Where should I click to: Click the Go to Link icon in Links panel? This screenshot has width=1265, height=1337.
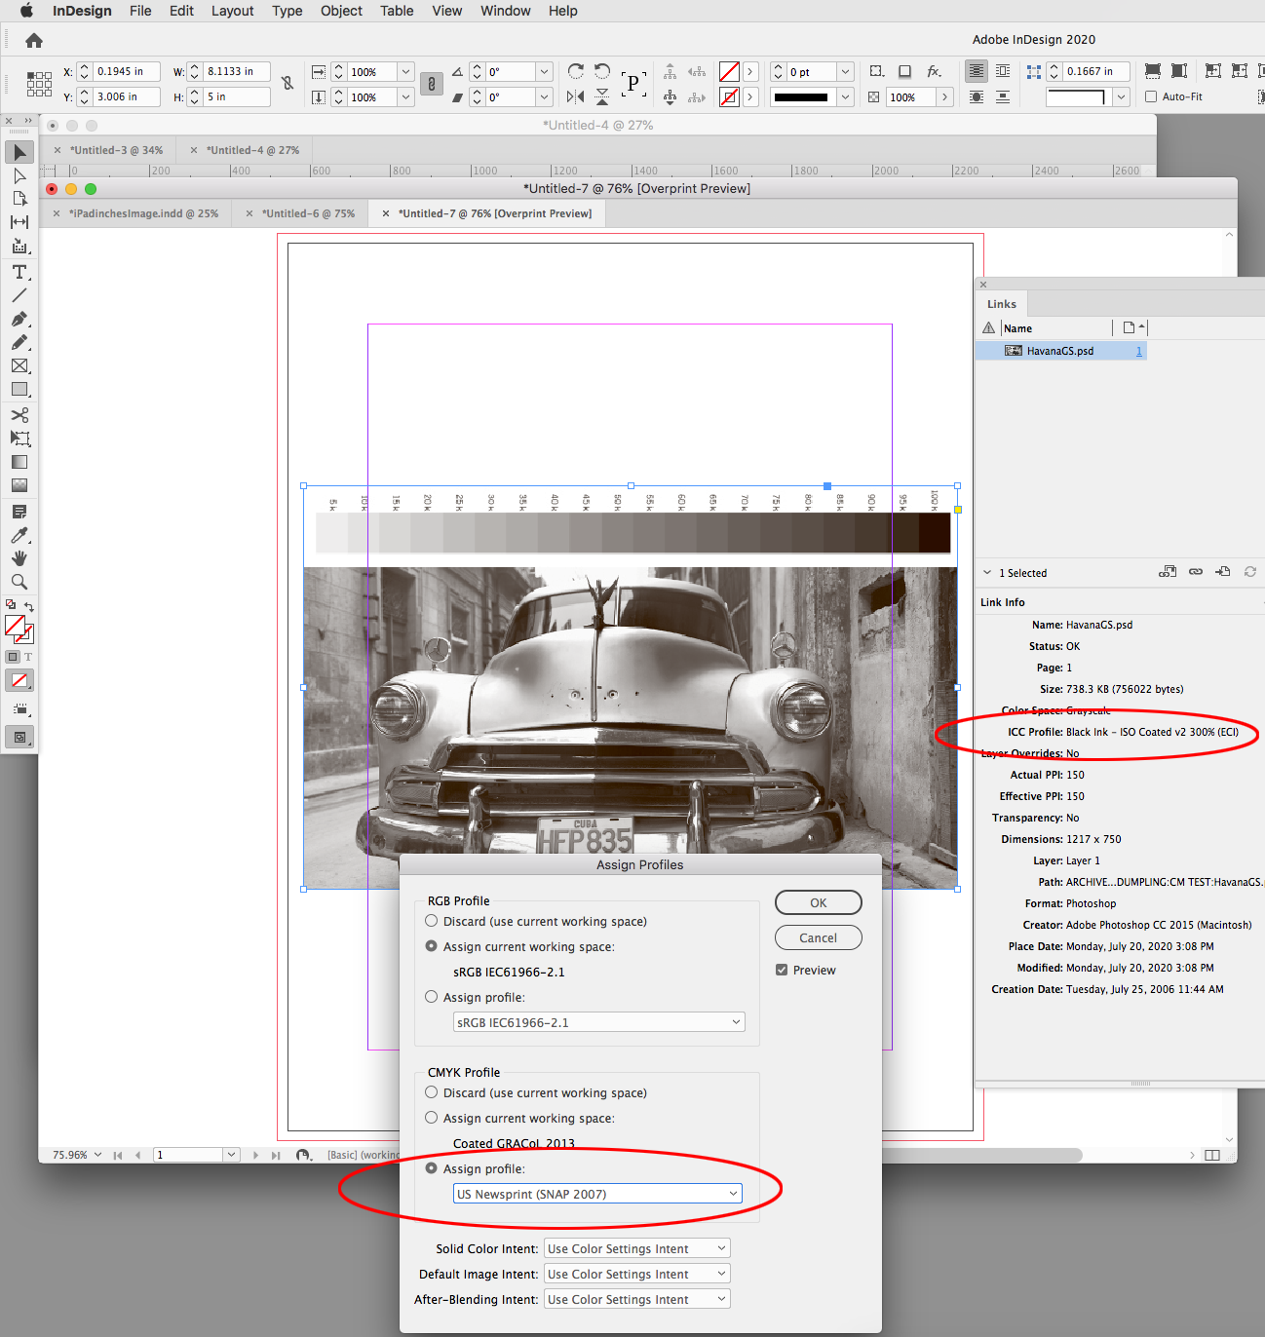[1196, 572]
